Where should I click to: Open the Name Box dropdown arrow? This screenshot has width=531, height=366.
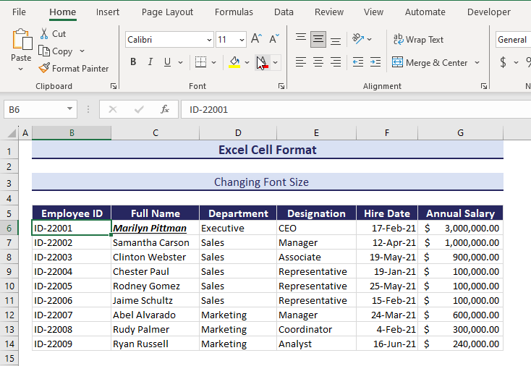coord(70,109)
